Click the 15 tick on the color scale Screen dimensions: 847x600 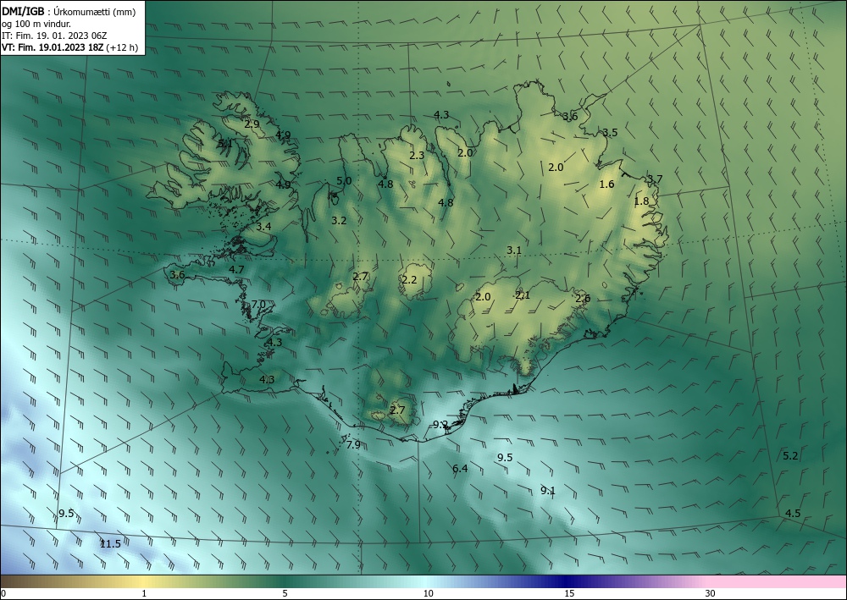click(569, 593)
